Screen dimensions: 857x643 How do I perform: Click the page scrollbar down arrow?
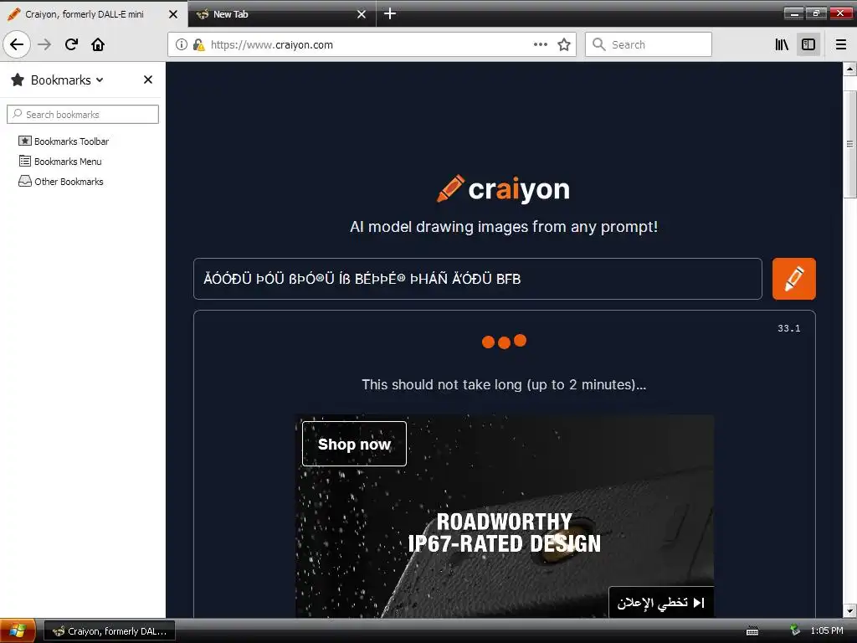click(849, 610)
